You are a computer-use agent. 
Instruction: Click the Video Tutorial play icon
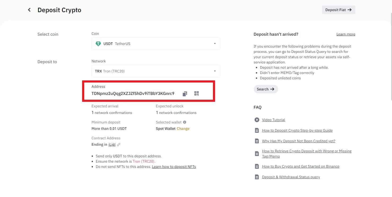click(x=257, y=120)
